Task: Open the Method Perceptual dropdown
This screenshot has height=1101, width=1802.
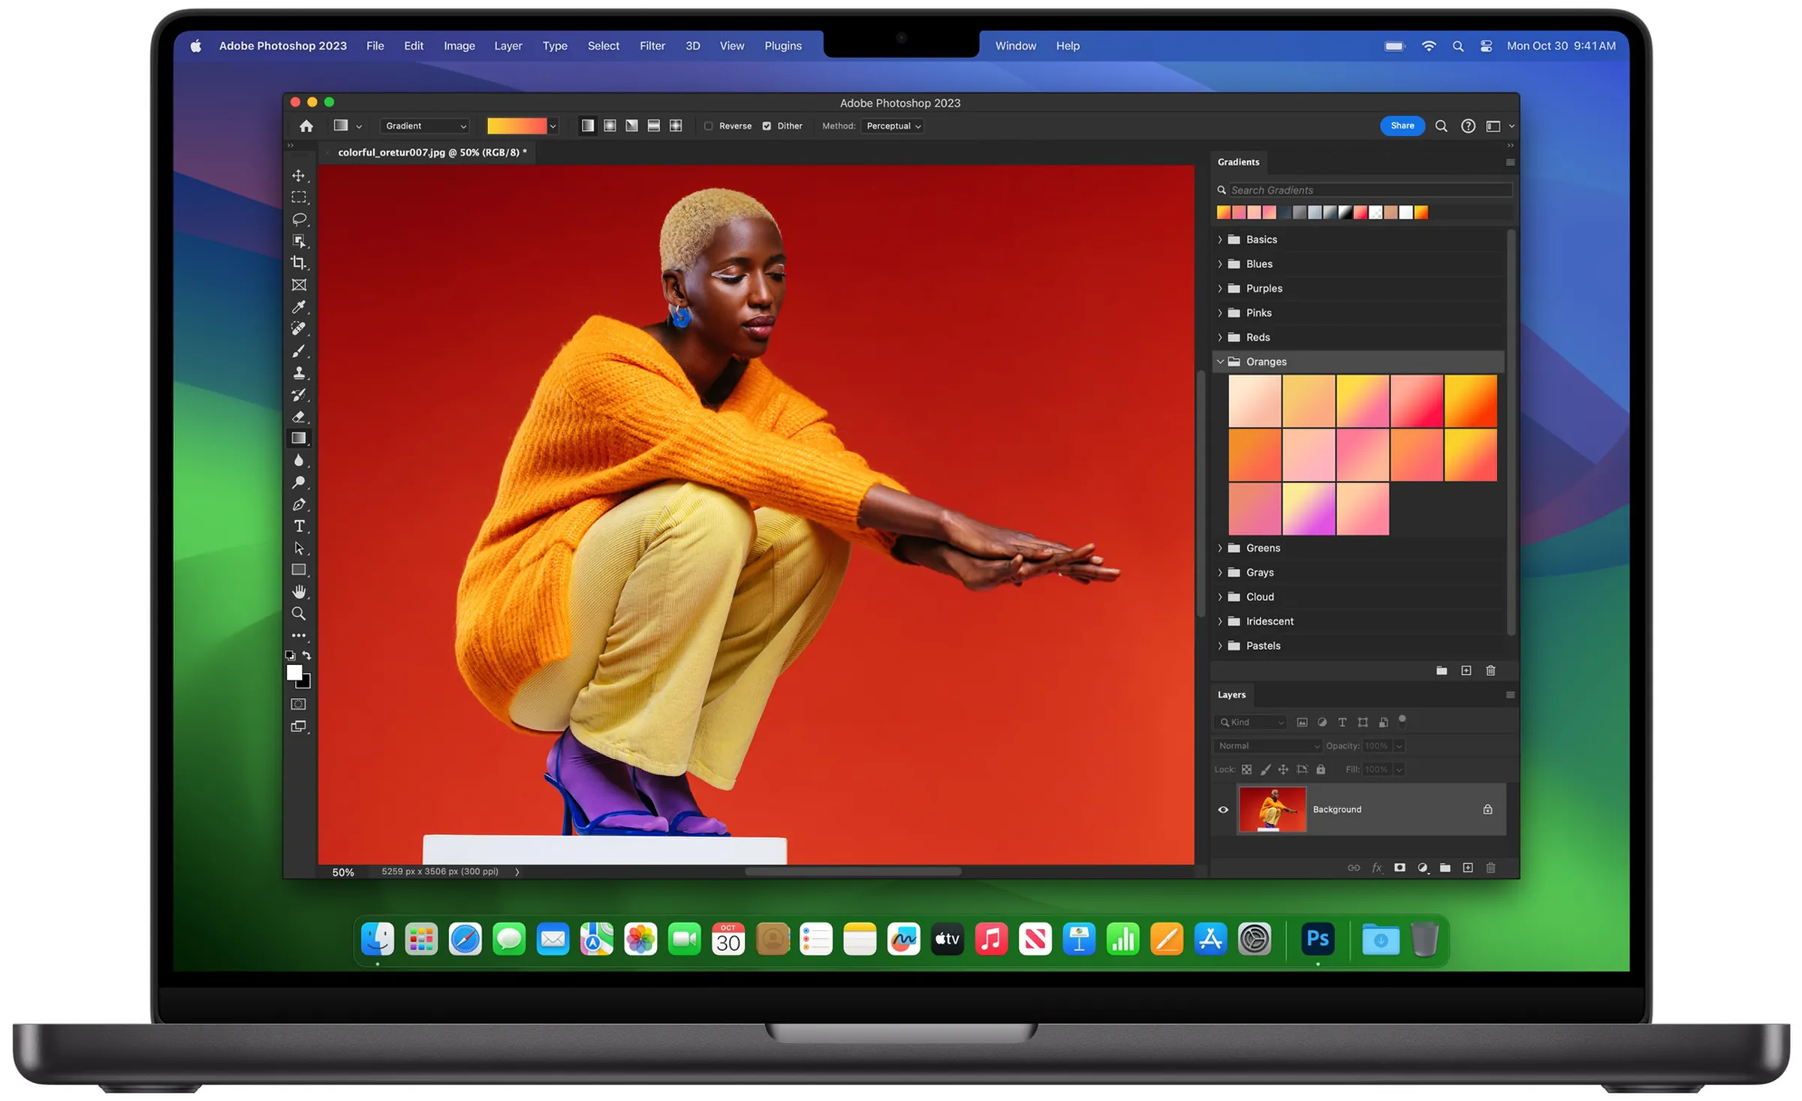Action: 893,126
